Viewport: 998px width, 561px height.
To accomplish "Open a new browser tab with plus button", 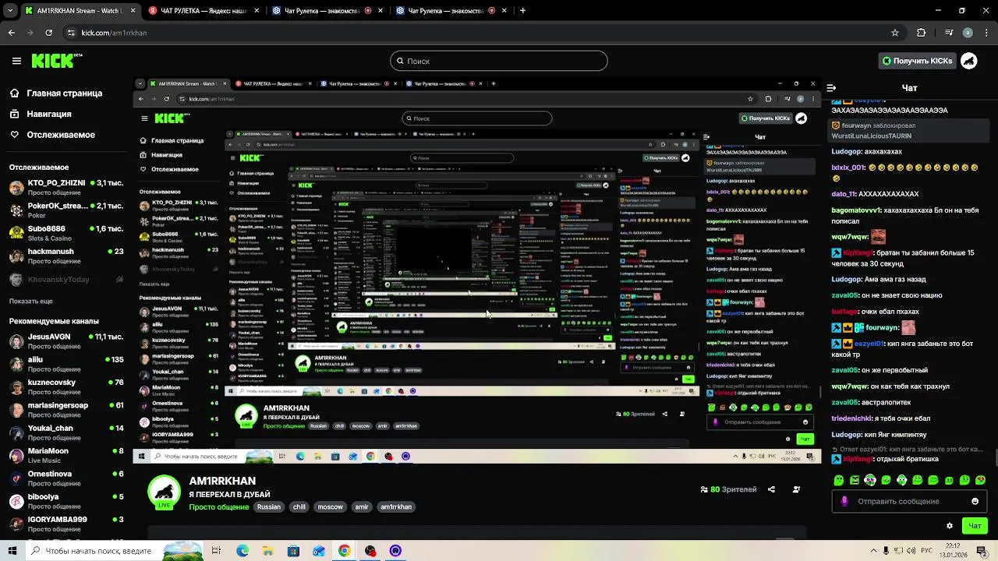I will pos(522,11).
